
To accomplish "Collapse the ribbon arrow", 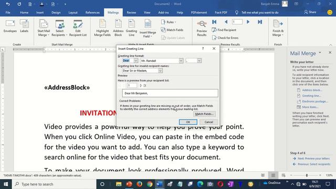I will click(x=331, y=45).
